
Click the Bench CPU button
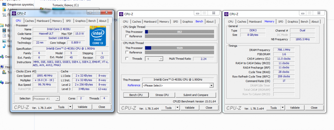tap(136, 95)
